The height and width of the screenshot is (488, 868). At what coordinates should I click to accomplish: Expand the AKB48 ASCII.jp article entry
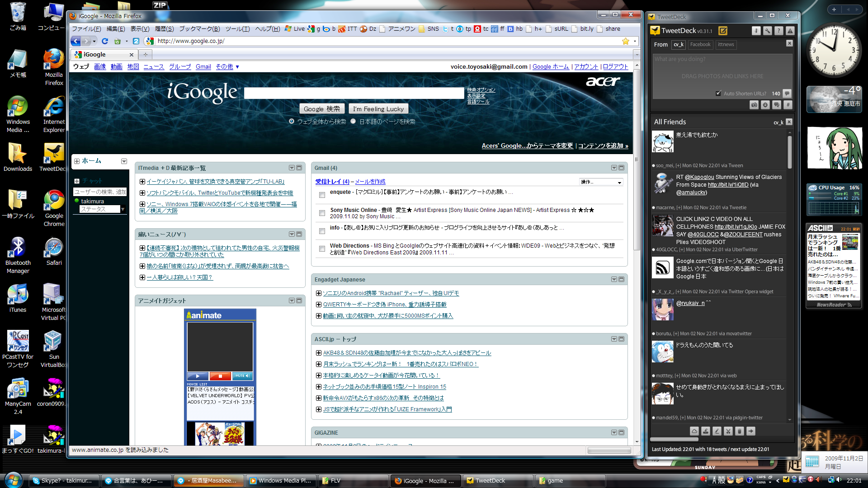[x=319, y=353]
